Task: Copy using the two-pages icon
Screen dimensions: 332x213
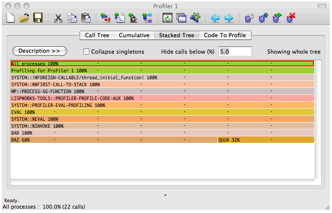Action: pyautogui.click(x=72, y=18)
